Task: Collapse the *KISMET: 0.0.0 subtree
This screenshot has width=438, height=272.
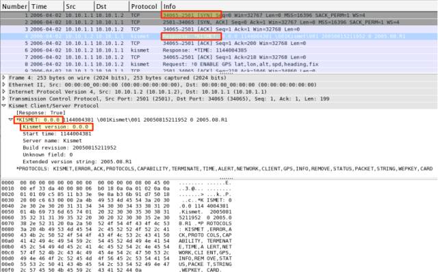Action: click(x=11, y=120)
